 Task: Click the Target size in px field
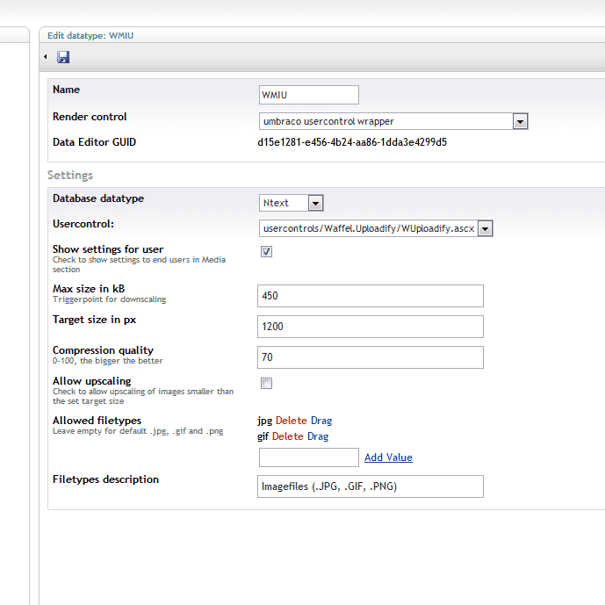coord(370,327)
